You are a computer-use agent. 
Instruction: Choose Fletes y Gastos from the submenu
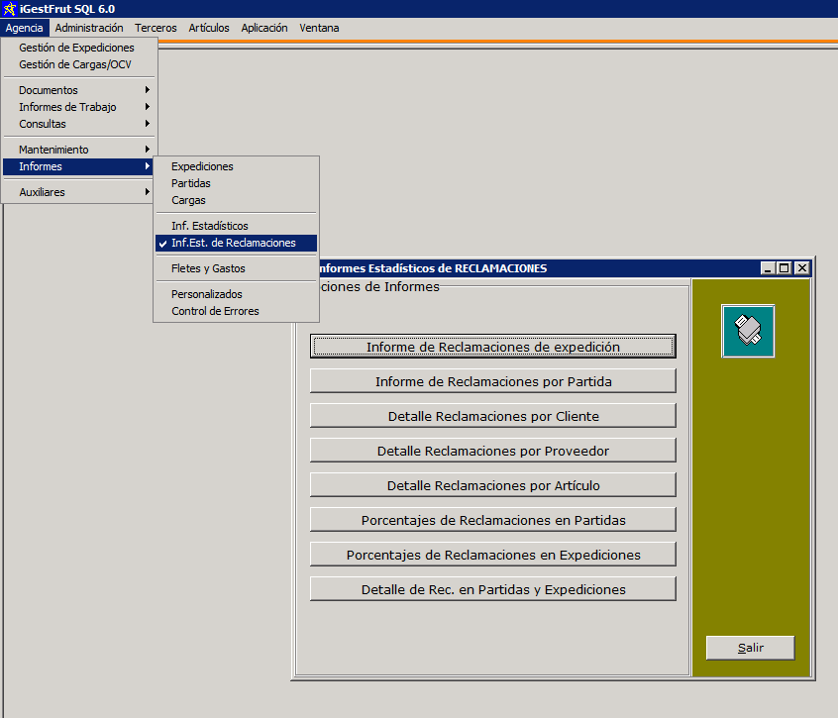tap(208, 268)
